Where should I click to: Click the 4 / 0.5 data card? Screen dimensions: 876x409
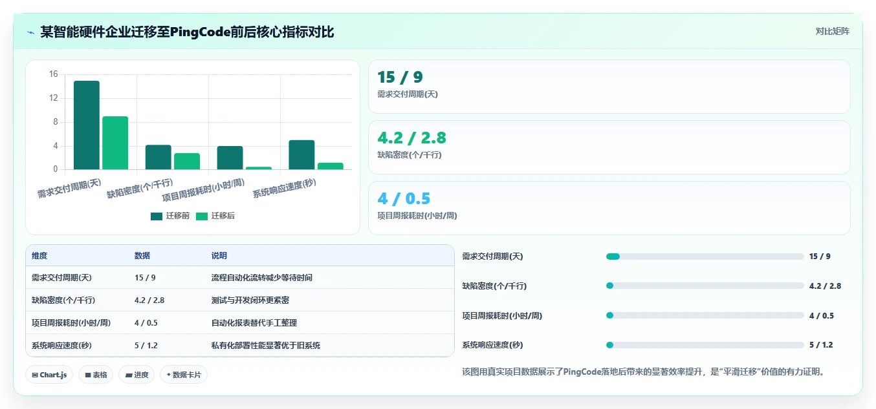point(609,208)
